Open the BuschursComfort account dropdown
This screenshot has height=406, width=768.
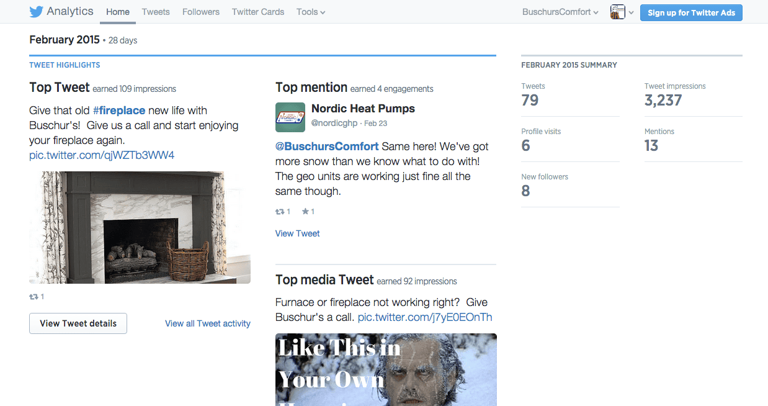(560, 12)
